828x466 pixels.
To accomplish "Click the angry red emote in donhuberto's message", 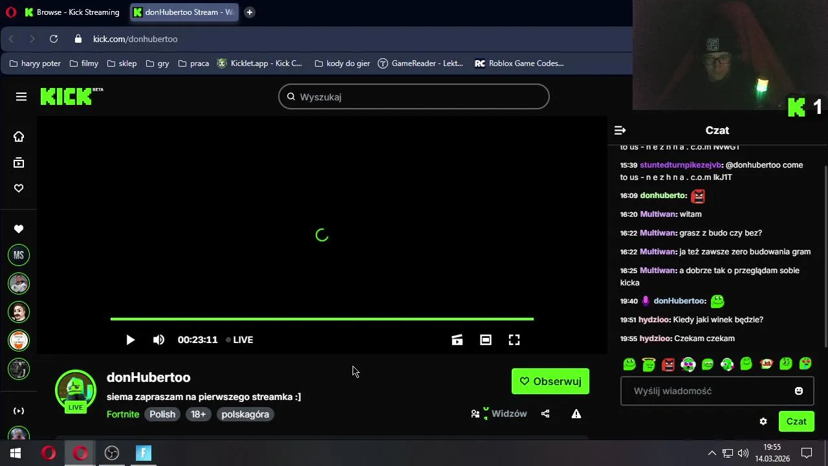I will [698, 195].
